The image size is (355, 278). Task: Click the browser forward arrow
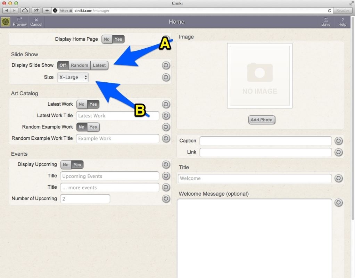14,10
